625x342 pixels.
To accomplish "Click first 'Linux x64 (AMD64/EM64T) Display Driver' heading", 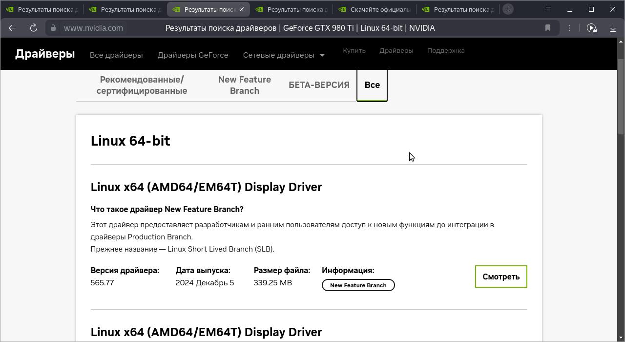I will click(206, 187).
